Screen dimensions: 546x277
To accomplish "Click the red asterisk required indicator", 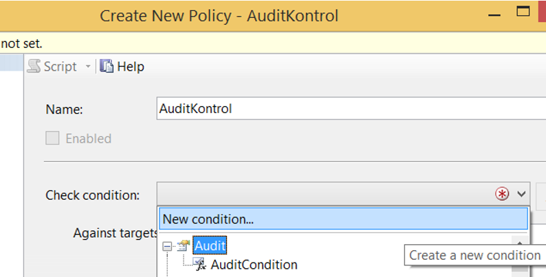I will [x=502, y=193].
